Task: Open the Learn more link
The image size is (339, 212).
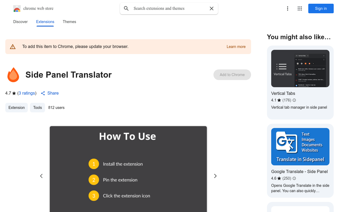Action: [236, 47]
